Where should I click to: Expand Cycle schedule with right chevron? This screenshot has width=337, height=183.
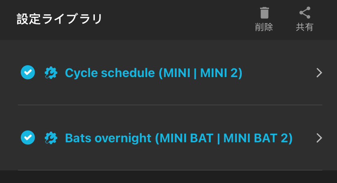pyautogui.click(x=319, y=73)
